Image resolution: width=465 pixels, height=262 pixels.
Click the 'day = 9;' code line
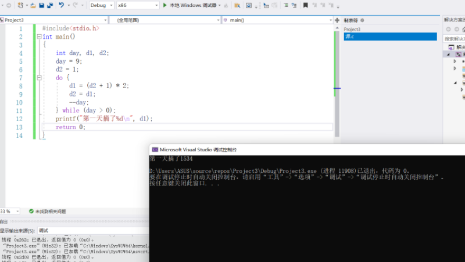[x=69, y=61]
